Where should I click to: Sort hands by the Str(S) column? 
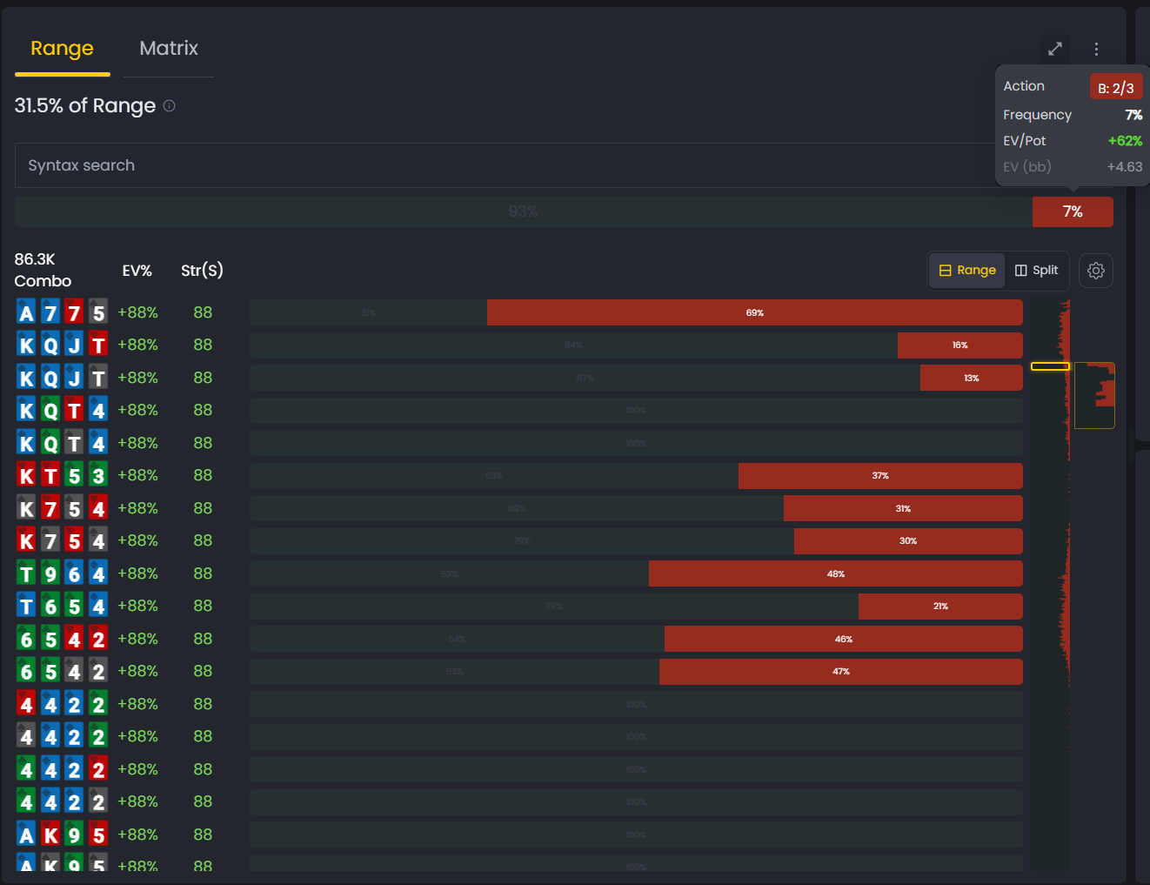(202, 270)
